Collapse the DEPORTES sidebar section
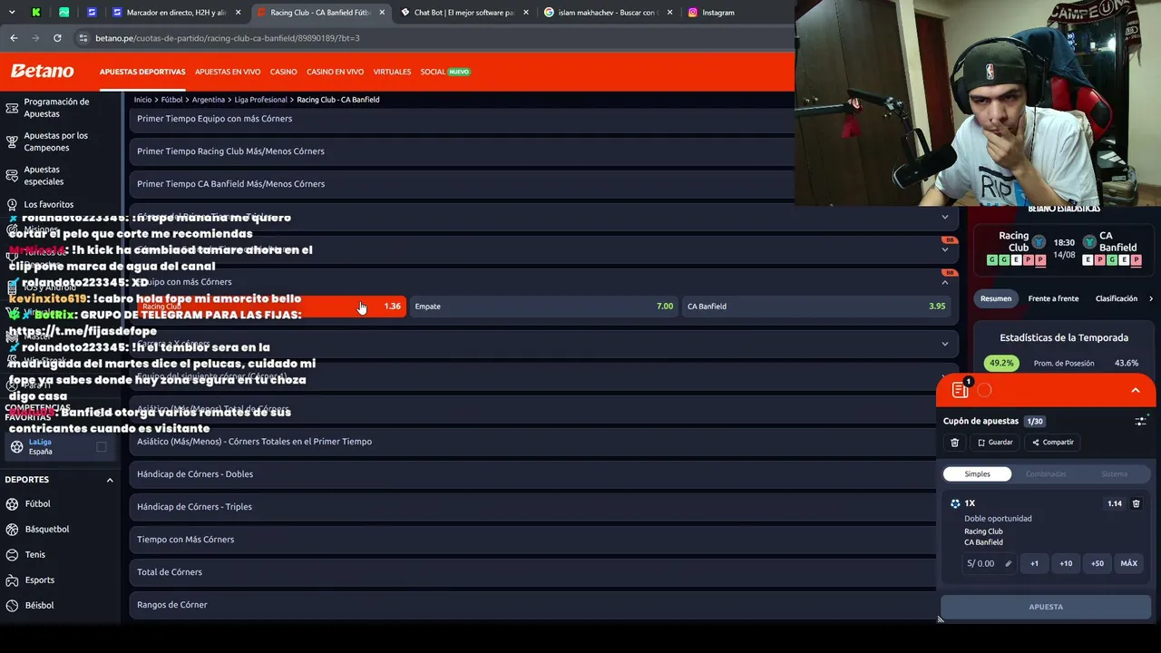 point(110,480)
